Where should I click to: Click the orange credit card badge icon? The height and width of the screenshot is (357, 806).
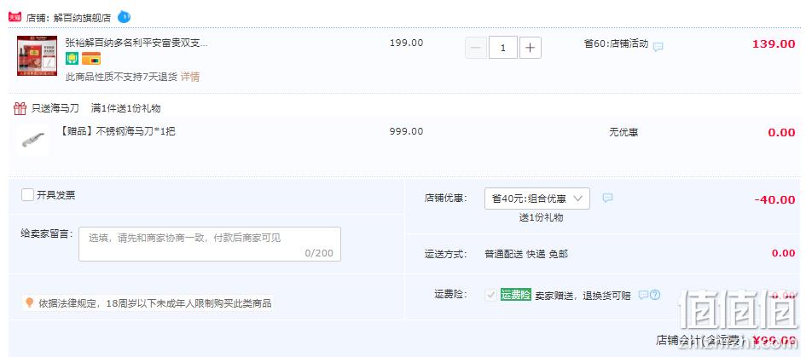point(91,59)
